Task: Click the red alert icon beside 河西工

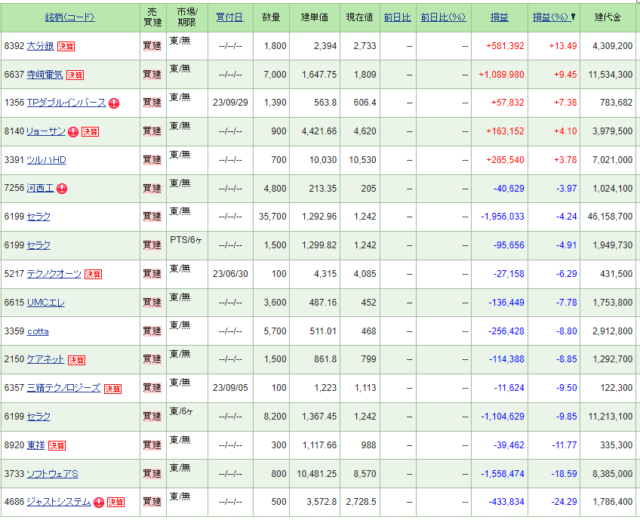Action: click(62, 189)
